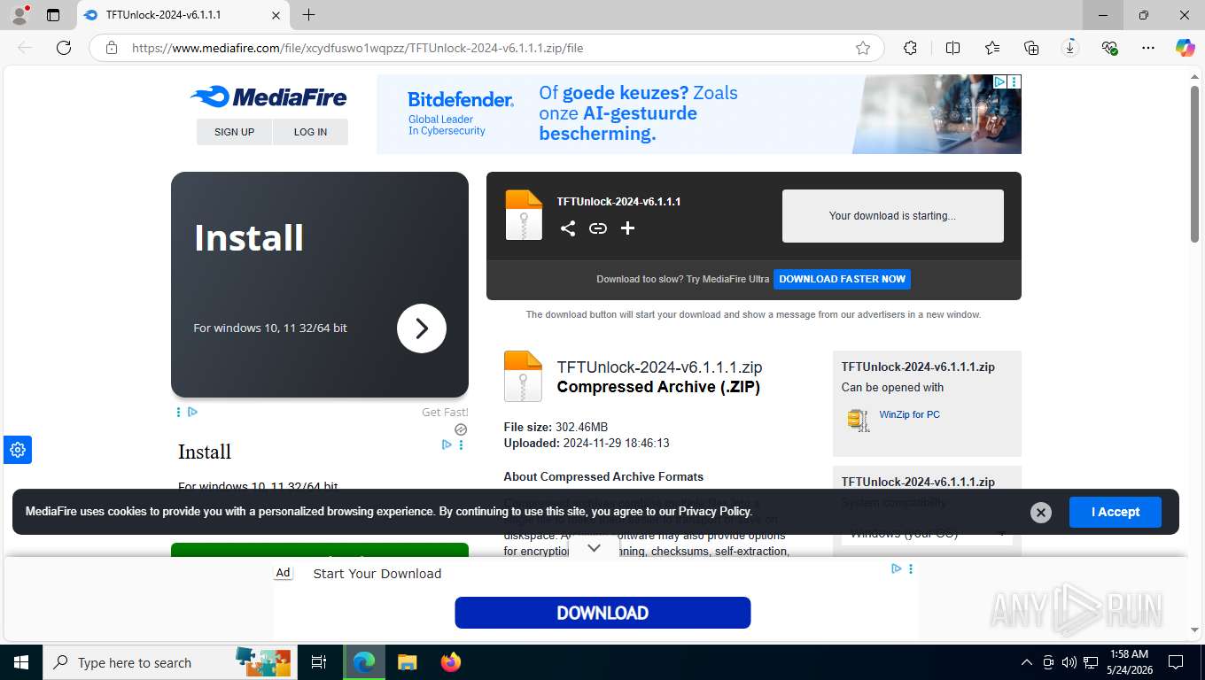Viewport: 1205px width, 680px height.
Task: Accept cookies with I Accept button
Action: [1115, 512]
